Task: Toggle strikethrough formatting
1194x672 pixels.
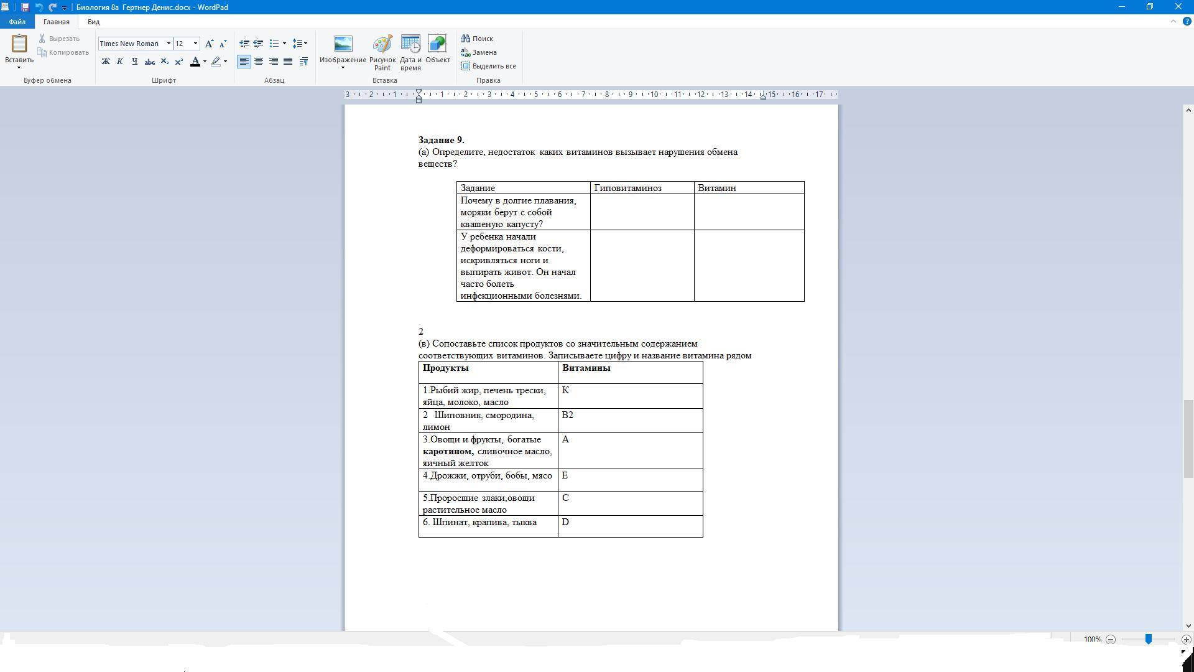Action: point(149,62)
